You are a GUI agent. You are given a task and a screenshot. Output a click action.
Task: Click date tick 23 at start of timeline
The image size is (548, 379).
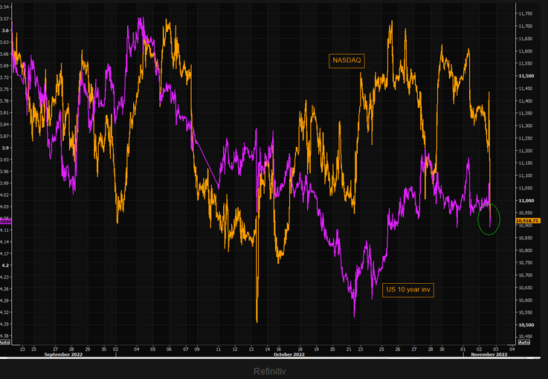point(22,348)
